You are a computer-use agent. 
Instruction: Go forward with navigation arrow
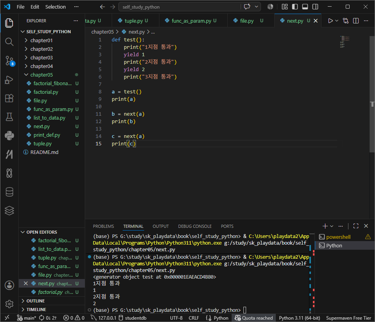coord(112,7)
